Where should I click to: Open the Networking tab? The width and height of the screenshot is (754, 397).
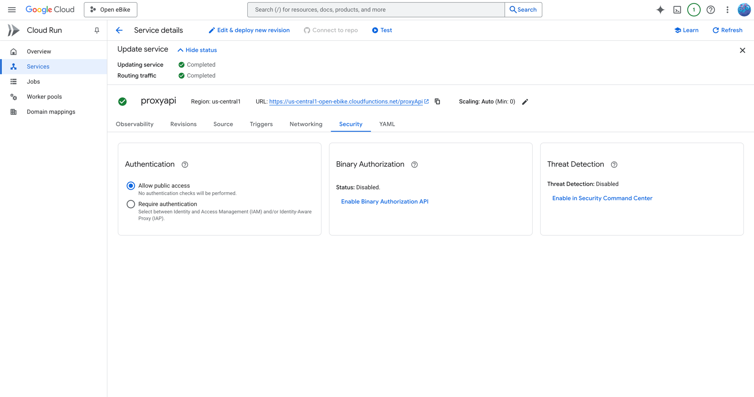[306, 124]
